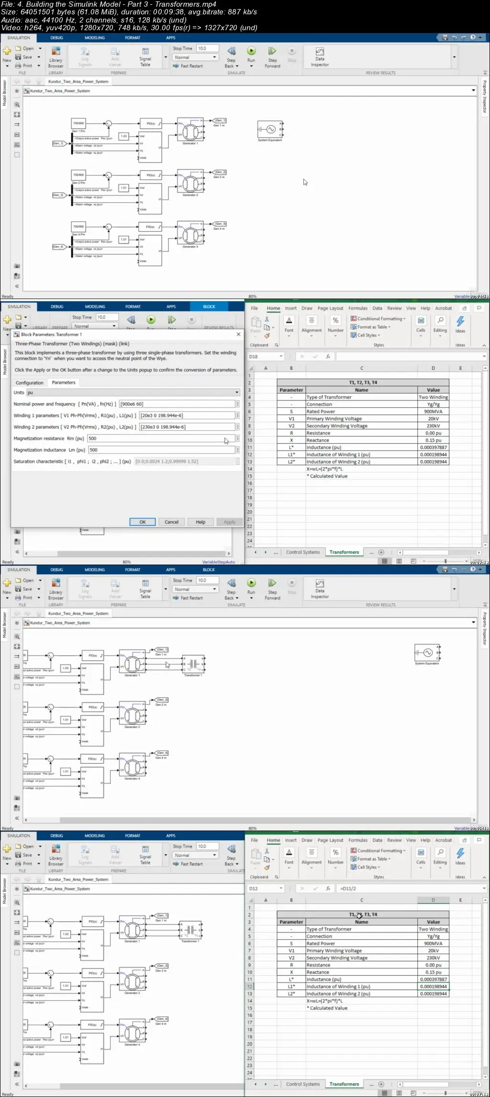Image resolution: width=490 pixels, height=1097 pixels.
Task: Click the Ideas icon in second-frame Excel
Action: [460, 321]
